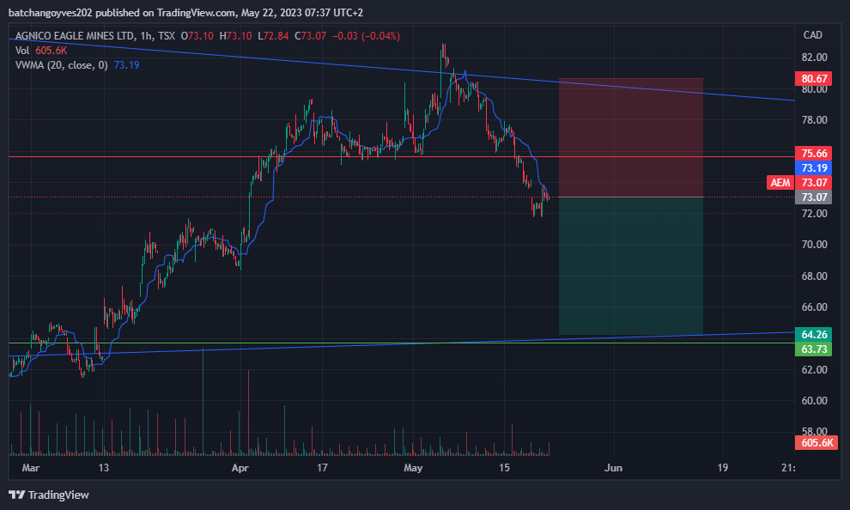The width and height of the screenshot is (850, 510).
Task: Click the Jun label on time axis
Action: click(613, 468)
